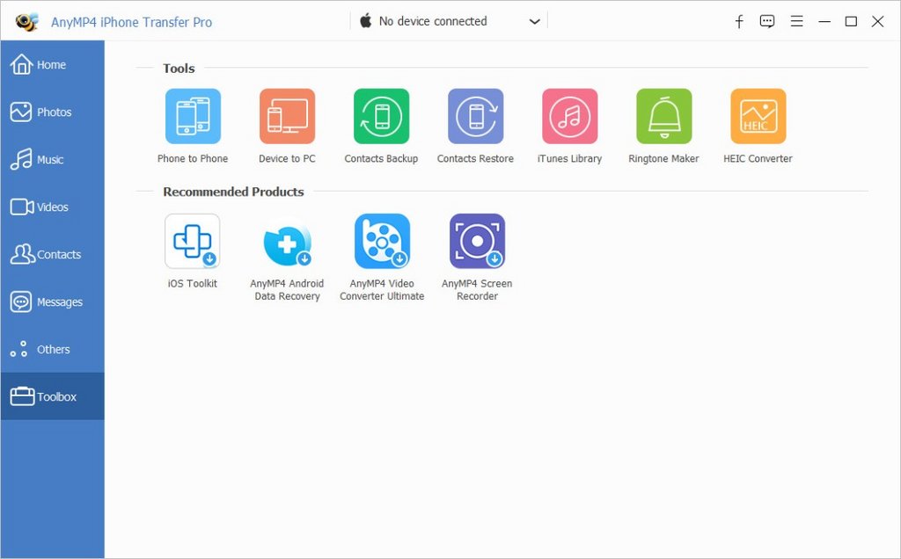Launch the Device to PC tool
Viewport: 901px width, 559px height.
coord(287,116)
